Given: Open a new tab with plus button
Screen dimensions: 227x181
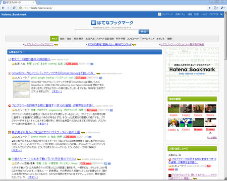Looking at the screenshot, I should (x=39, y=3).
